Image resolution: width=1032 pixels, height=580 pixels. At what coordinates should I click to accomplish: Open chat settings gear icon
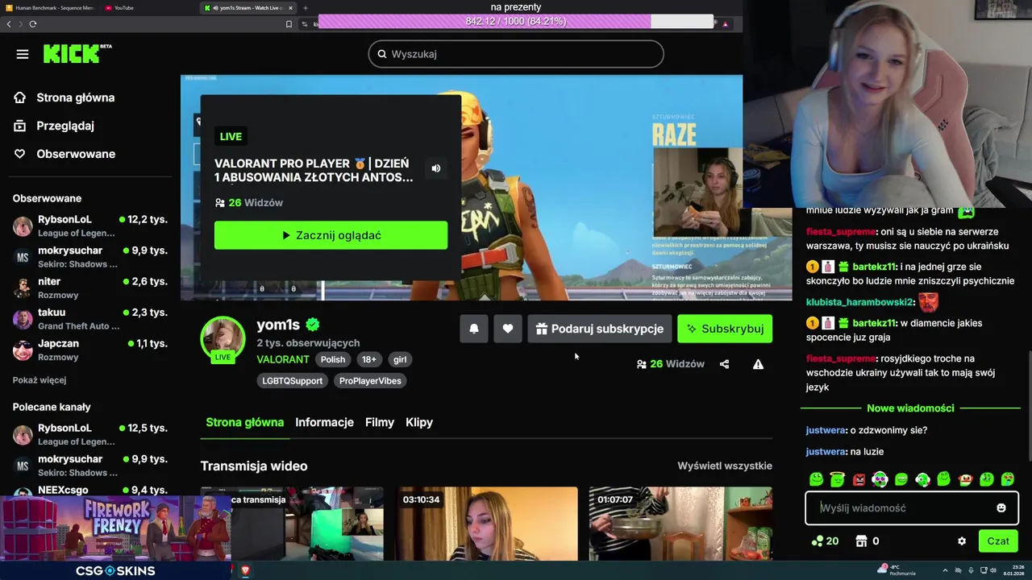(x=962, y=541)
